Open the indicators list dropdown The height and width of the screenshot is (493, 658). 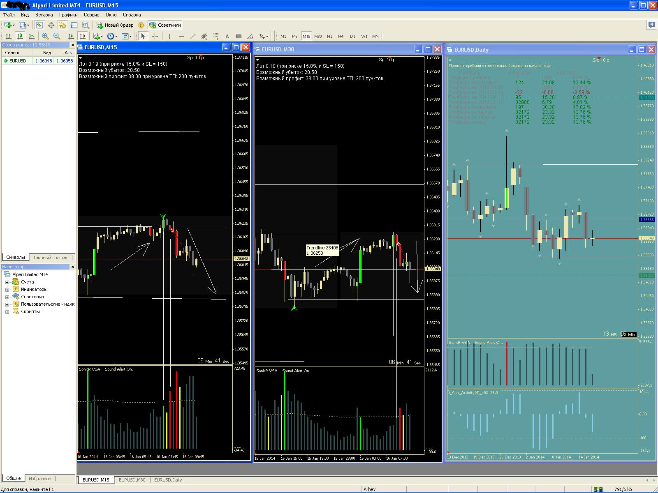(98, 36)
